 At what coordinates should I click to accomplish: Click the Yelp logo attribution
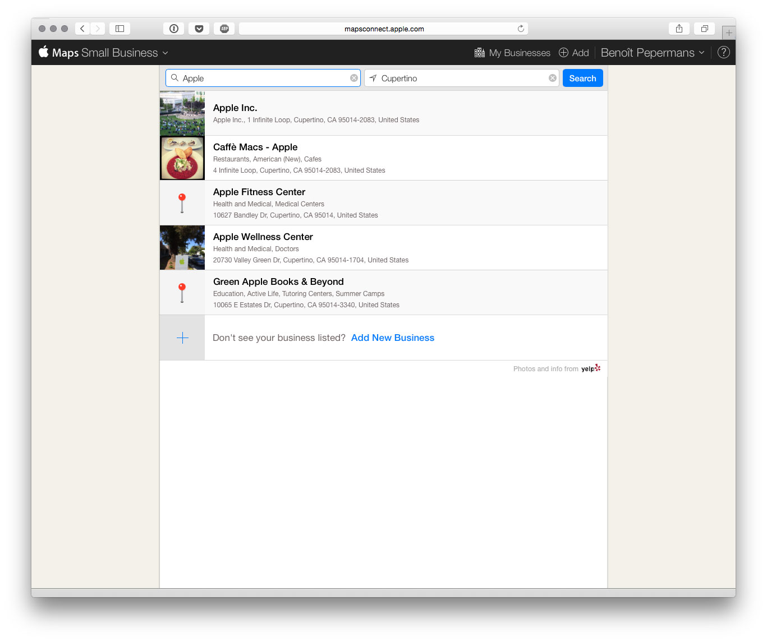pyautogui.click(x=591, y=368)
